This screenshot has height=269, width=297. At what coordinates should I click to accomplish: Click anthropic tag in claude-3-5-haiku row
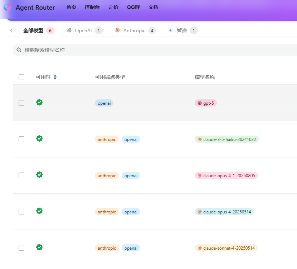[x=107, y=139]
